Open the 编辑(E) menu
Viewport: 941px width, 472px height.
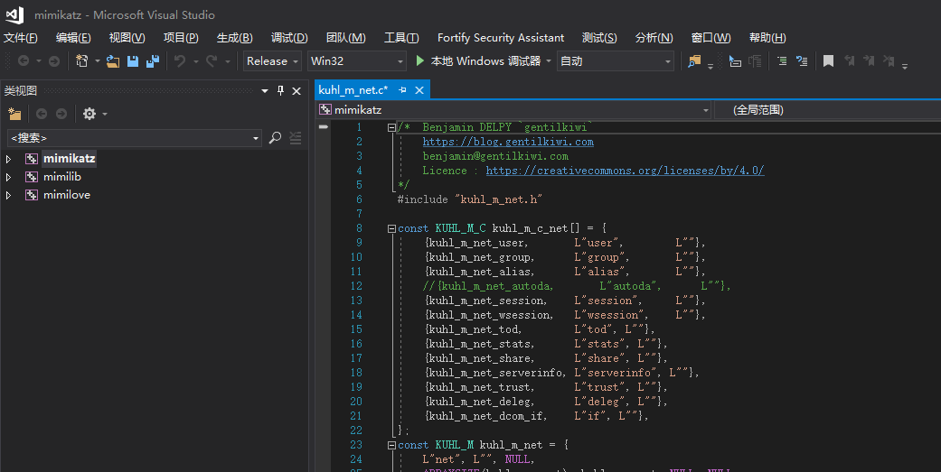(x=73, y=38)
